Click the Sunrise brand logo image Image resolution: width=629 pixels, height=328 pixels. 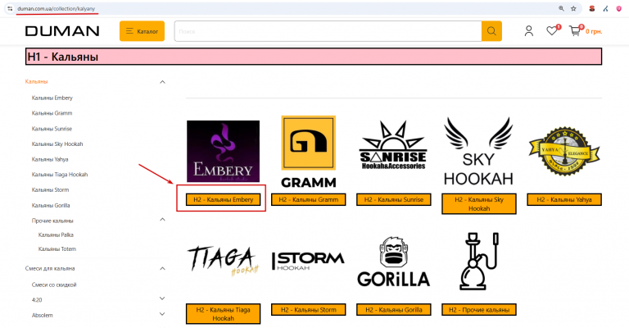point(393,146)
